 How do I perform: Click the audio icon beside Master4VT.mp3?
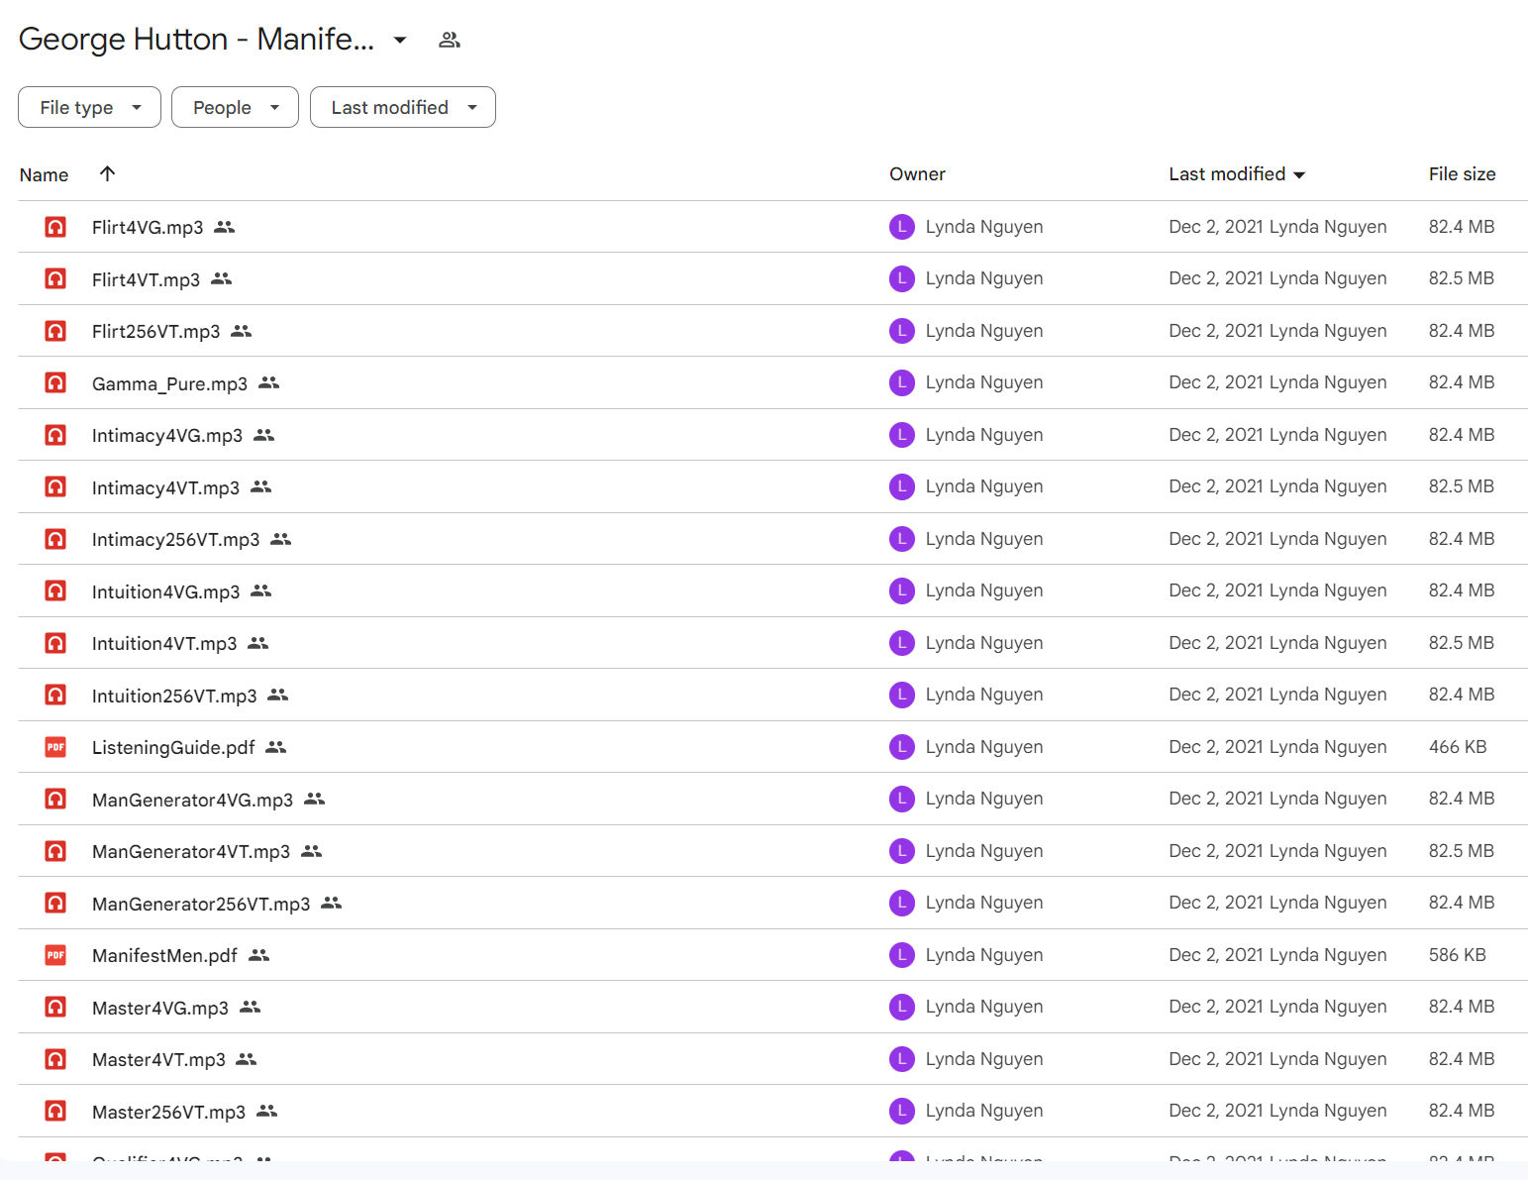coord(55,1059)
